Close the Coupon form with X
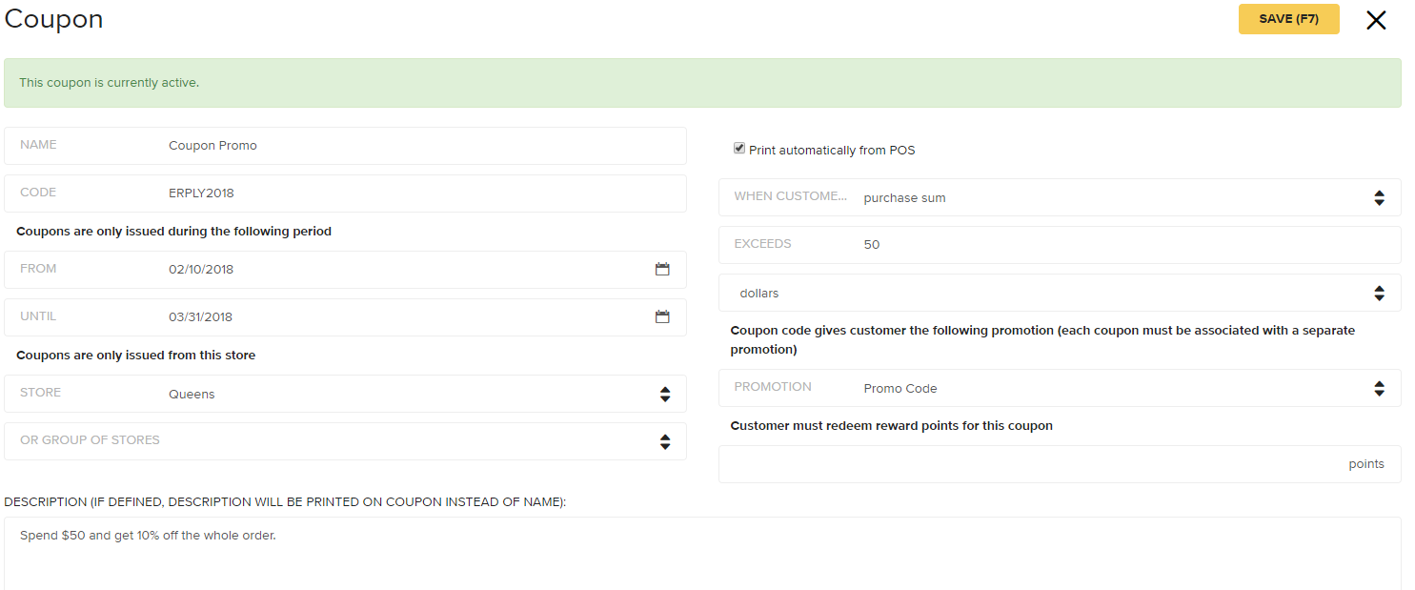The height and width of the screenshot is (590, 1415). [1376, 20]
